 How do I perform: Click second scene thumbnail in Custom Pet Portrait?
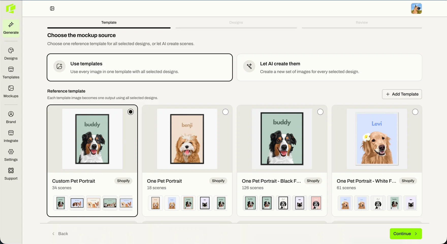coord(77,203)
